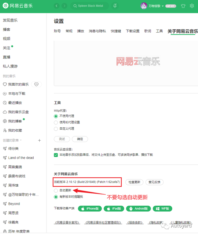Add a new playlist with plus icon
198x235 pixels.
[39, 141]
